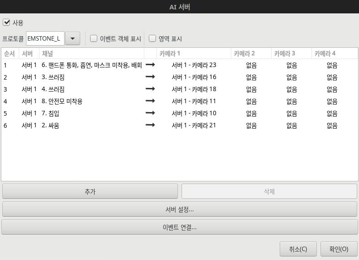This screenshot has width=359, height=260.
Task: Click the arrow icon for 침입 row
Action: [x=150, y=113]
